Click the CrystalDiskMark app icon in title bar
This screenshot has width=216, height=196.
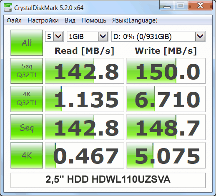(8, 8)
